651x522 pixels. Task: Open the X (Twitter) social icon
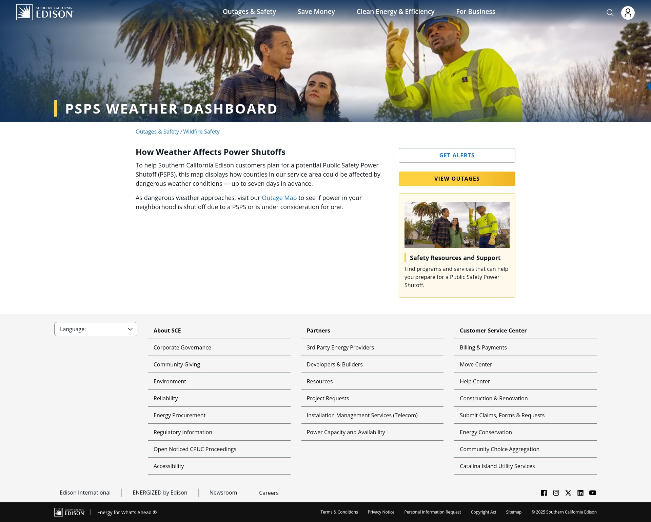pyautogui.click(x=568, y=493)
